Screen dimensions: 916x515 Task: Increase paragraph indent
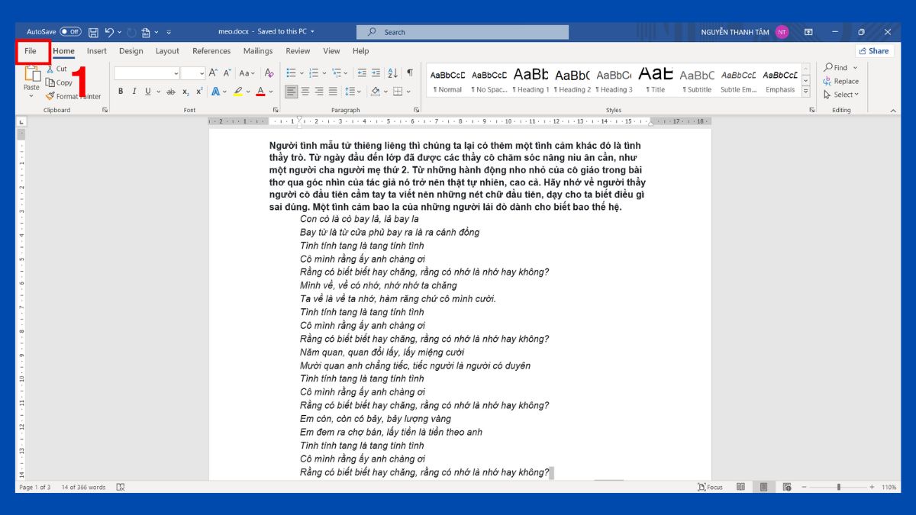tap(376, 73)
